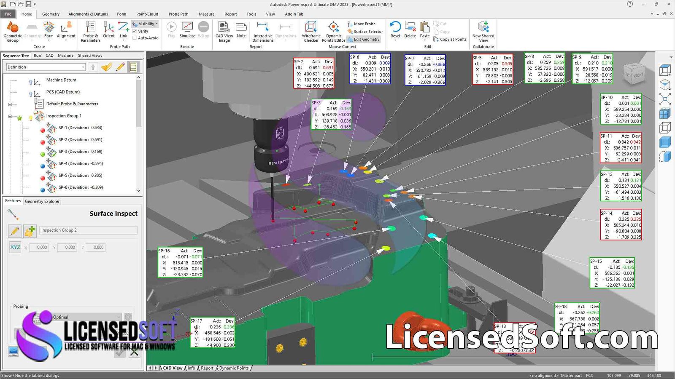This screenshot has height=379, width=675.
Task: Open the Visibility dropdown in ribbon
Action: (145, 24)
